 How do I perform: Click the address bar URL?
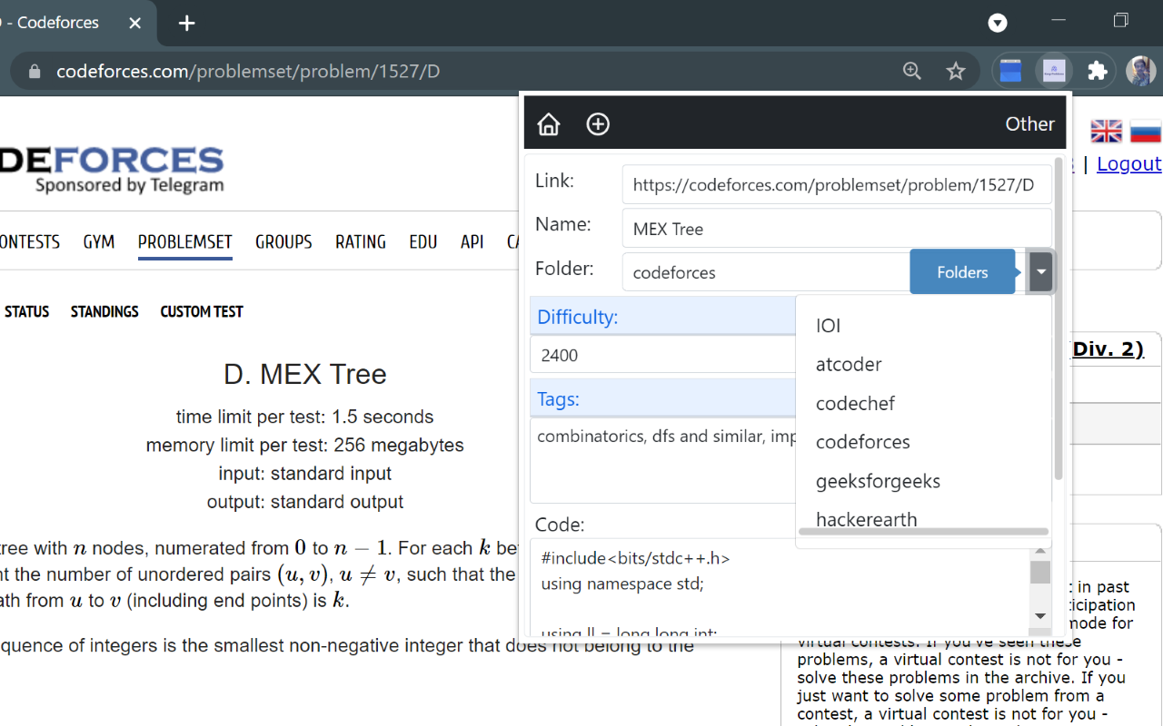(x=248, y=71)
